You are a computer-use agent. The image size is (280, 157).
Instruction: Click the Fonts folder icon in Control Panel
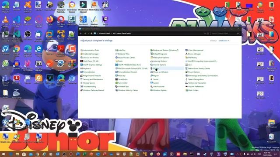coord(116,61)
